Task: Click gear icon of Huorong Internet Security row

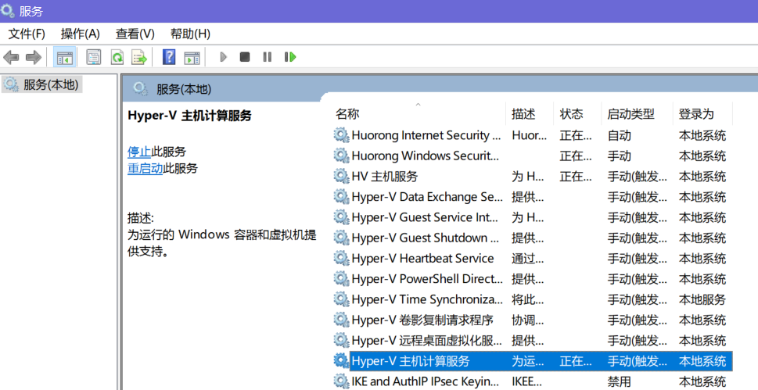Action: pyautogui.click(x=341, y=135)
